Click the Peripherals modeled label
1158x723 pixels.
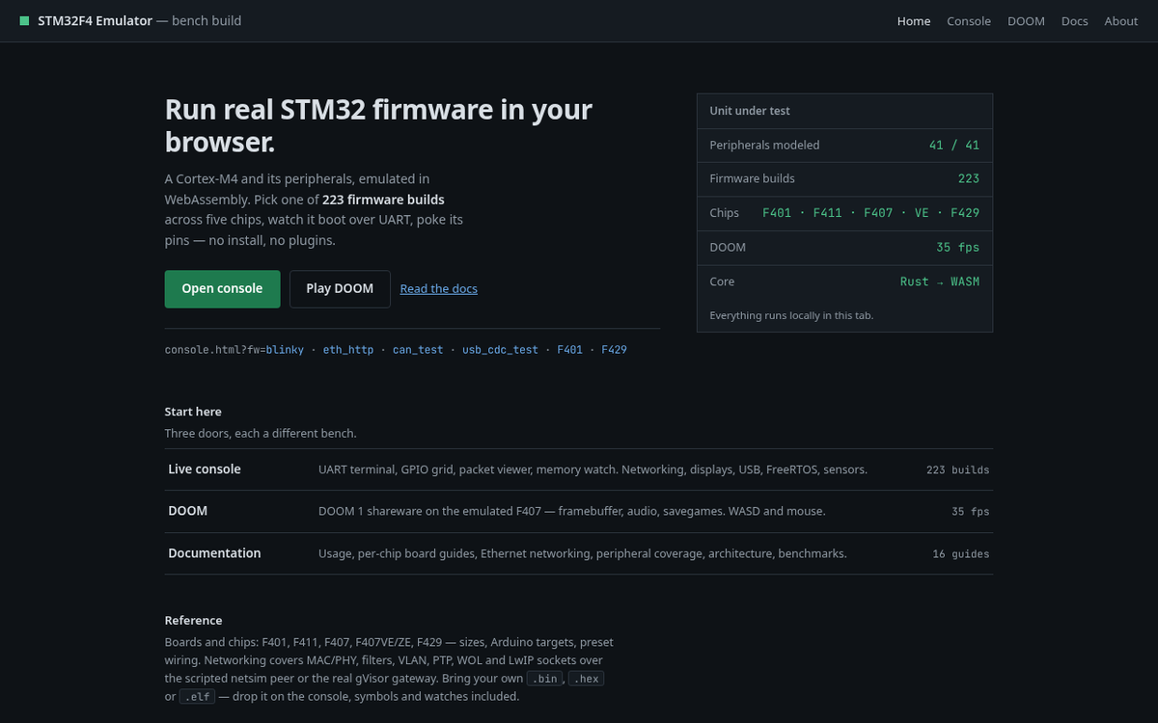pyautogui.click(x=764, y=145)
